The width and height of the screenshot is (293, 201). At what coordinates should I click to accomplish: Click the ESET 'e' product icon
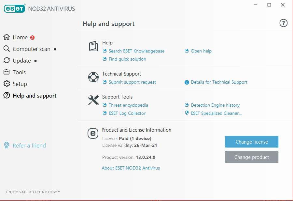click(x=93, y=133)
